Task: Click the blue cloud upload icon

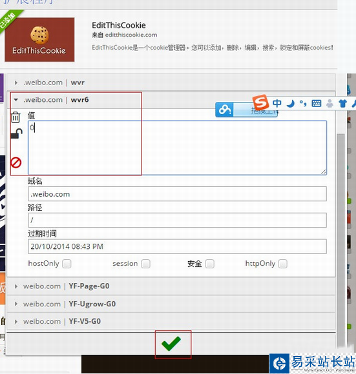Action: [224, 110]
